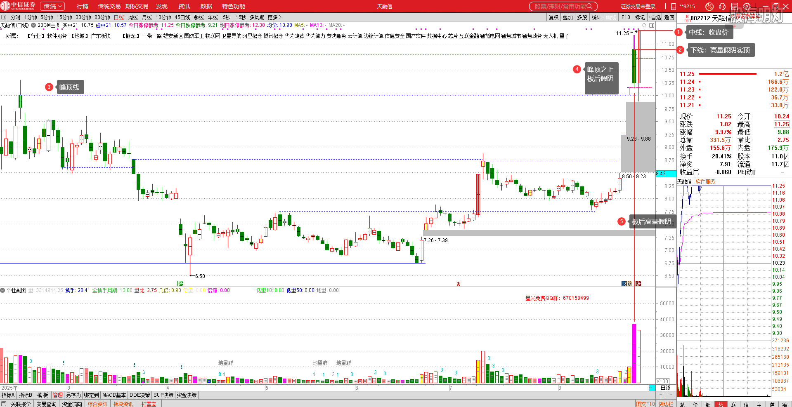Open the 期权交易 menu
This screenshot has width=792, height=407.
137,6
